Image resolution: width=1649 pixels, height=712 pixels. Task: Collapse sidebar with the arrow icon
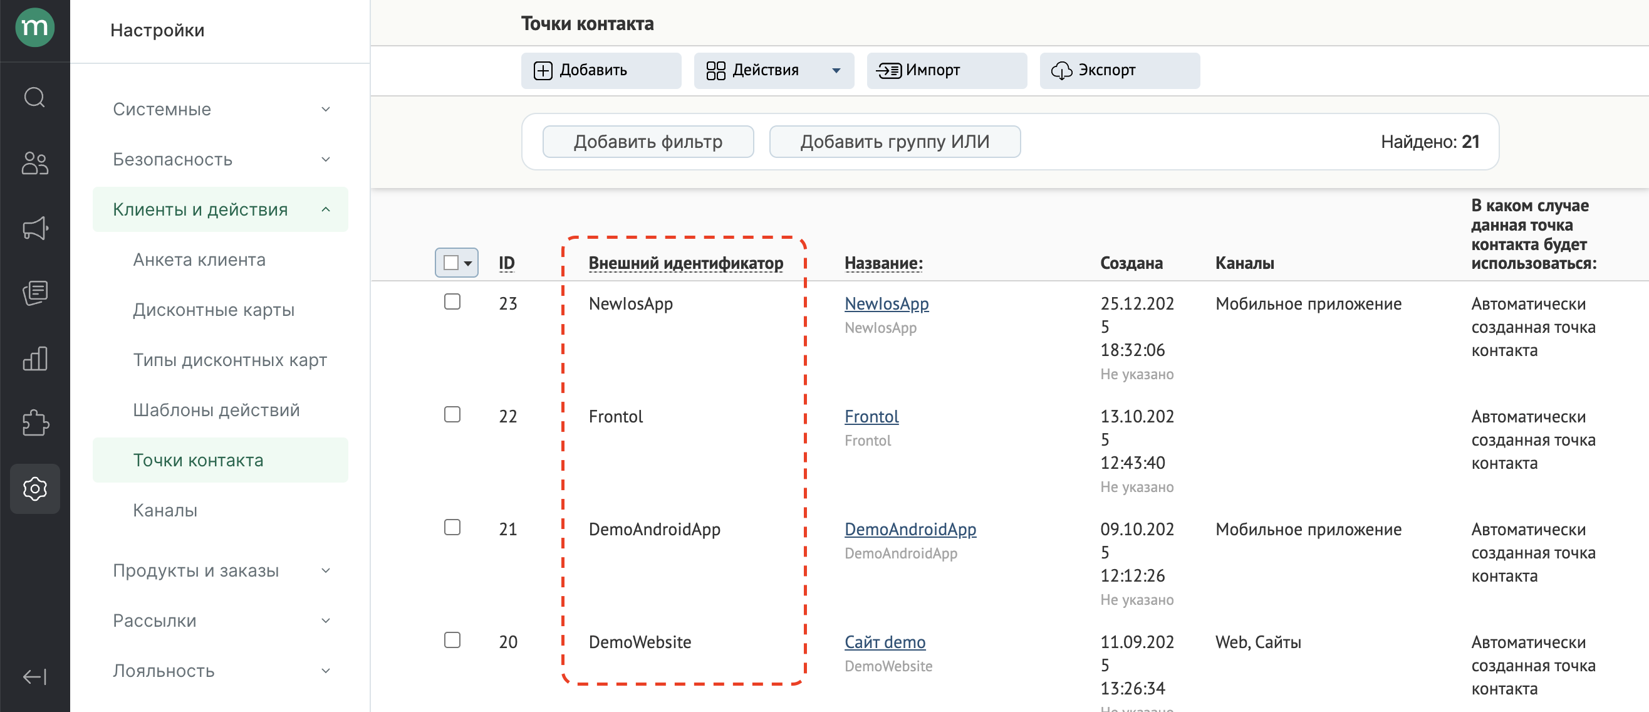pyautogui.click(x=34, y=677)
